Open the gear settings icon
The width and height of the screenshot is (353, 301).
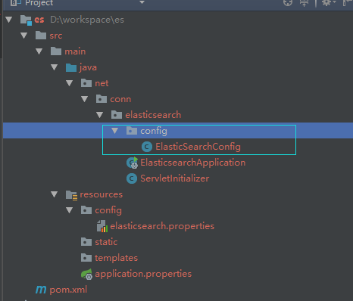[x=328, y=3]
